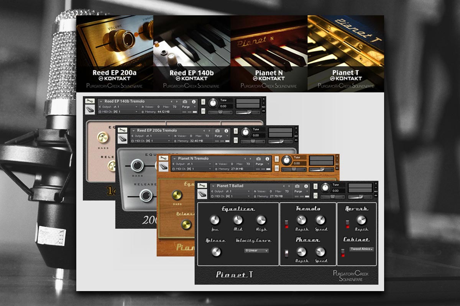Click the camera snapshot icon in Reed EP 140b
This screenshot has height=306, width=460.
click(x=185, y=101)
